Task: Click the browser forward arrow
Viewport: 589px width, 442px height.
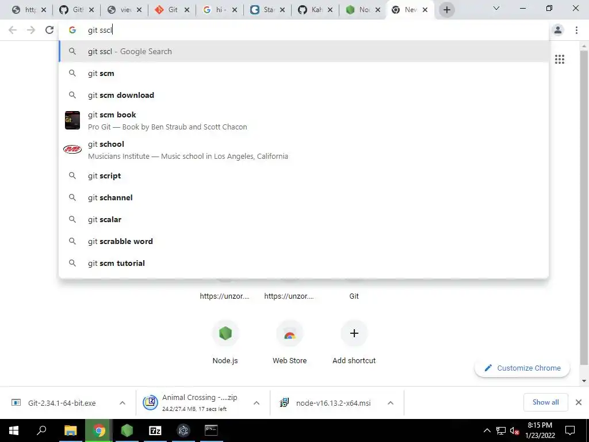Action: click(x=31, y=30)
